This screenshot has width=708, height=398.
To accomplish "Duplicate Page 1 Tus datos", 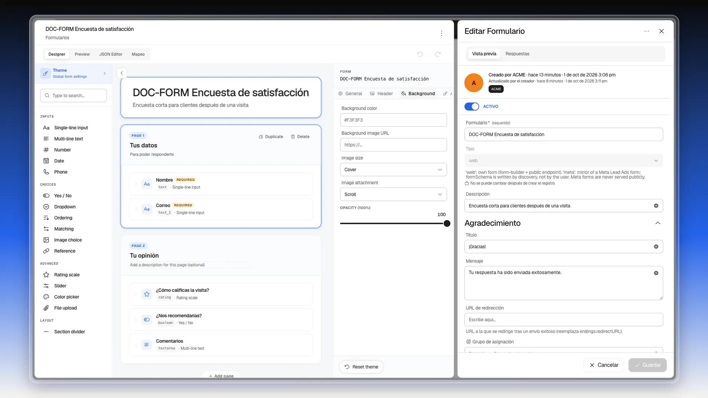I will pos(271,137).
